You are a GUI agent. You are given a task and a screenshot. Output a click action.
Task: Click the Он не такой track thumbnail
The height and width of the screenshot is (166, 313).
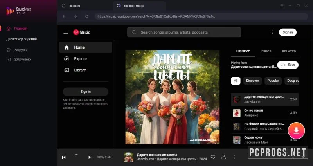[x=237, y=113]
